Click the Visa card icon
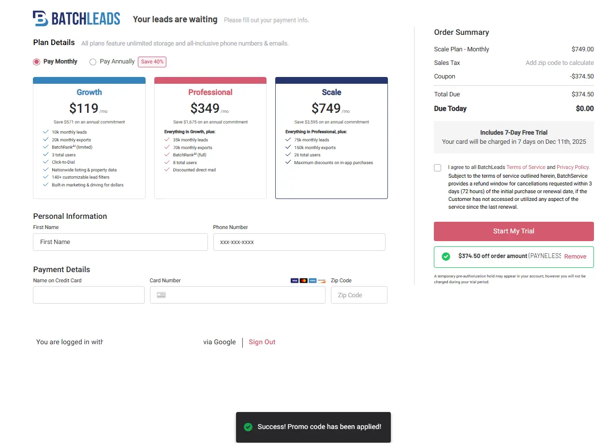The height and width of the screenshot is (443, 608). point(295,281)
